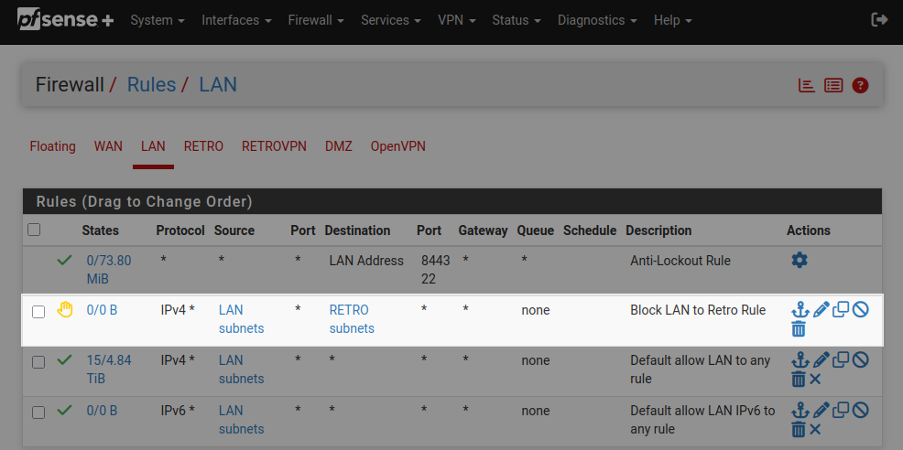
Task: Toggle the select-all checkbox in table header
Action: (x=34, y=230)
